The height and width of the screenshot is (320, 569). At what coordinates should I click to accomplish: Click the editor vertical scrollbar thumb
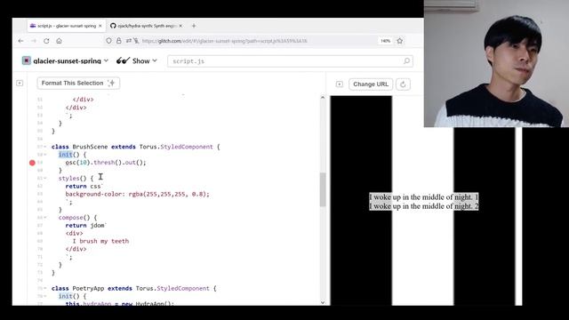[323, 189]
